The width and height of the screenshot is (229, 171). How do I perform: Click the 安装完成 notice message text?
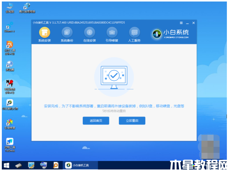(x=114, y=106)
